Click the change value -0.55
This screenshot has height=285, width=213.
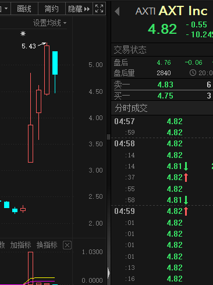pyautogui.click(x=197, y=24)
